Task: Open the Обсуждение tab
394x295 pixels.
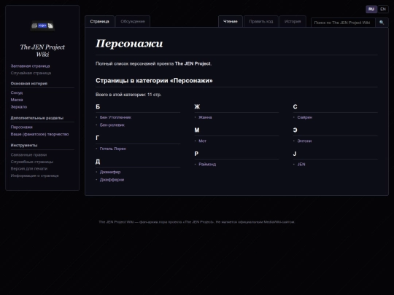Action: click(x=133, y=21)
